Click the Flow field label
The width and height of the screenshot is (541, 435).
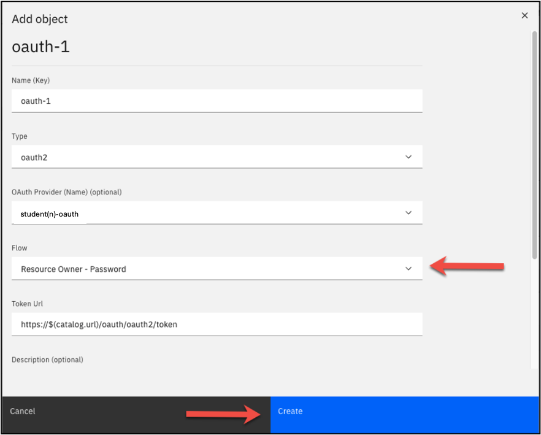(20, 248)
